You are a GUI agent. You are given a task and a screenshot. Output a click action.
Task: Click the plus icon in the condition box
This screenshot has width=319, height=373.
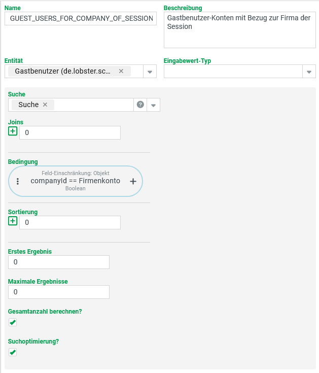coord(133,181)
